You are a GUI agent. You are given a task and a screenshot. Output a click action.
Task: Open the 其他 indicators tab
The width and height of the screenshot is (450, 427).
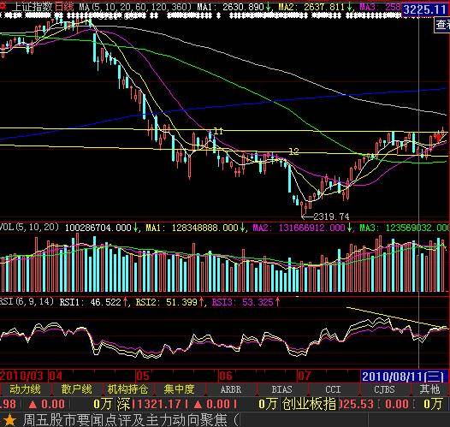click(x=429, y=389)
